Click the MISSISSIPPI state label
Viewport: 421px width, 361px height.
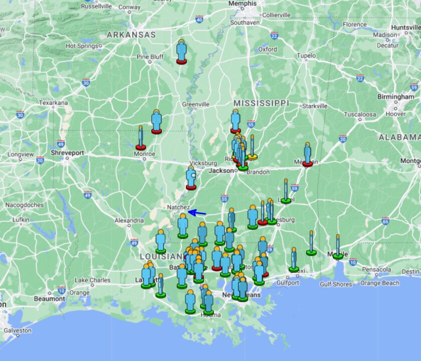262,103
